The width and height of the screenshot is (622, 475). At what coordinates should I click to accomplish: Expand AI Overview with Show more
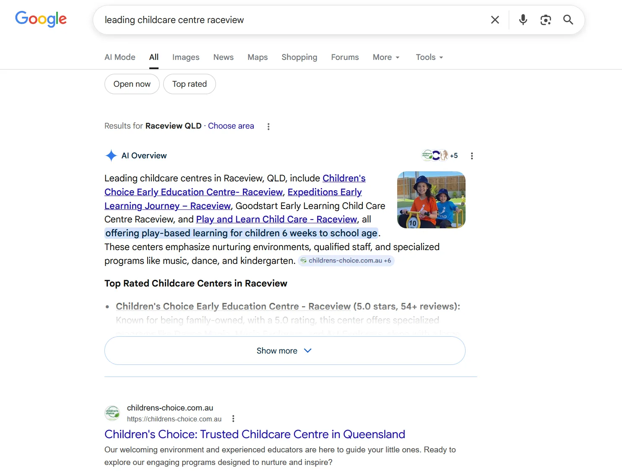pos(285,351)
